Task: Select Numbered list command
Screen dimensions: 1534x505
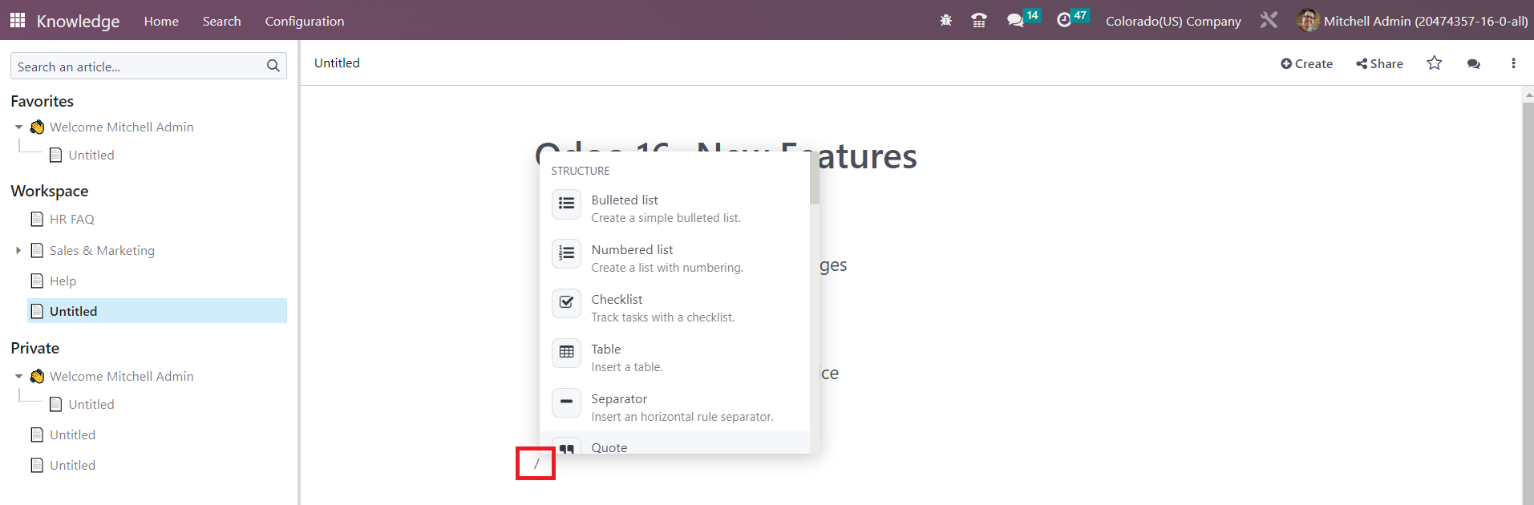Action: pos(674,258)
